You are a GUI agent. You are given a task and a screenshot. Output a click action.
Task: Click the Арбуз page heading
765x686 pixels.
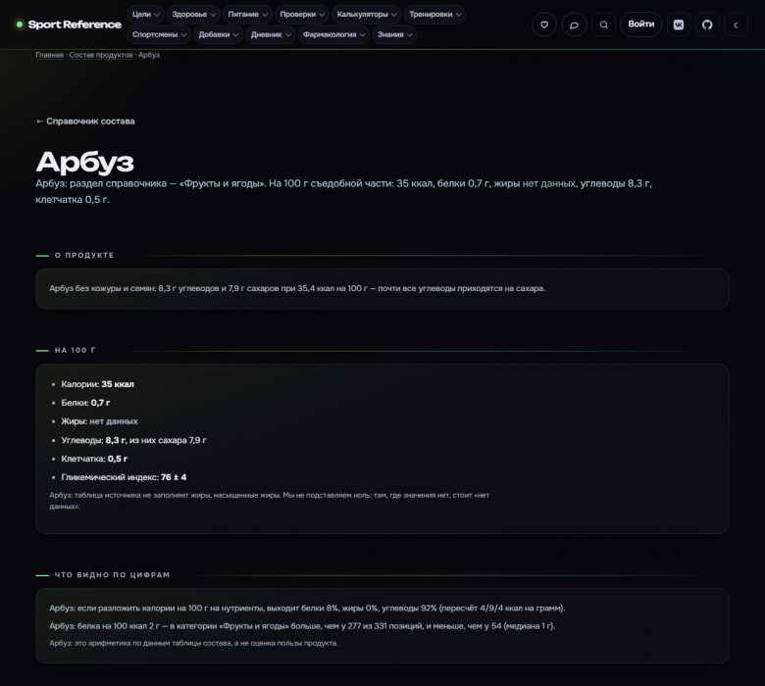tap(85, 162)
